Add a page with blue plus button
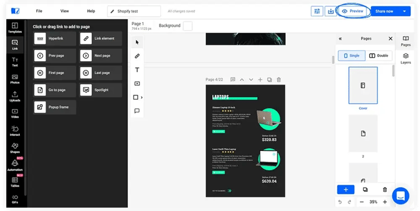 [346, 189]
